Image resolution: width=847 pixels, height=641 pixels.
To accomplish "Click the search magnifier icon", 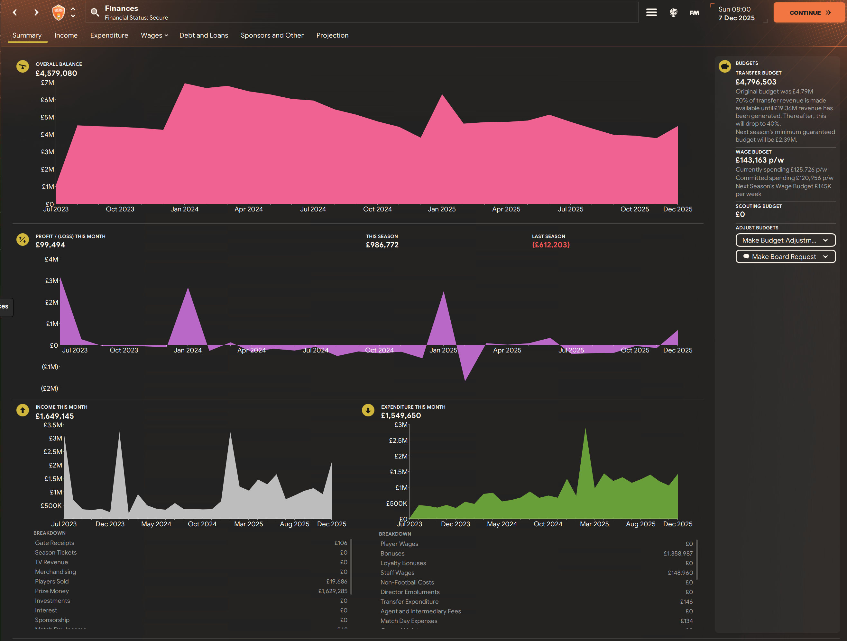I will click(x=95, y=13).
